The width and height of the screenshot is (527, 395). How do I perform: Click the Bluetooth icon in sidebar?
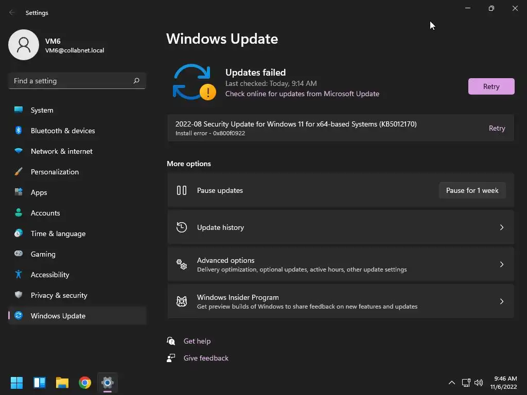[19, 130]
